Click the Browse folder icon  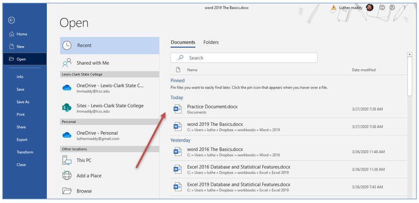pos(67,191)
